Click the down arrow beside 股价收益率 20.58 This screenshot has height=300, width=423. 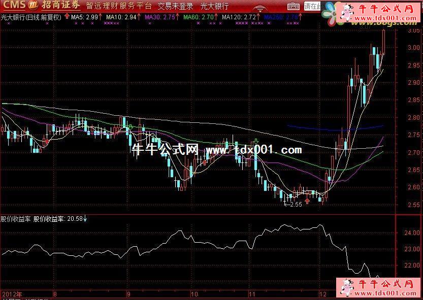pos(85,219)
